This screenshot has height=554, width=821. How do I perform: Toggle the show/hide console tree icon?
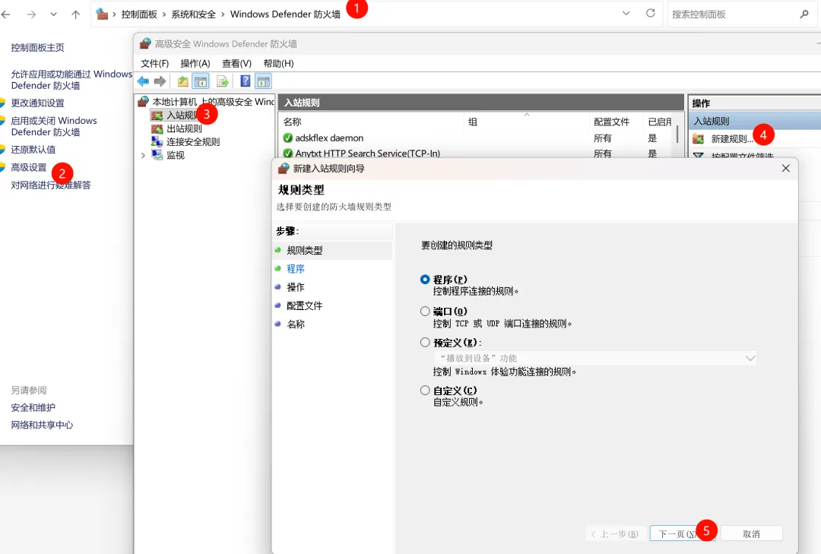201,81
